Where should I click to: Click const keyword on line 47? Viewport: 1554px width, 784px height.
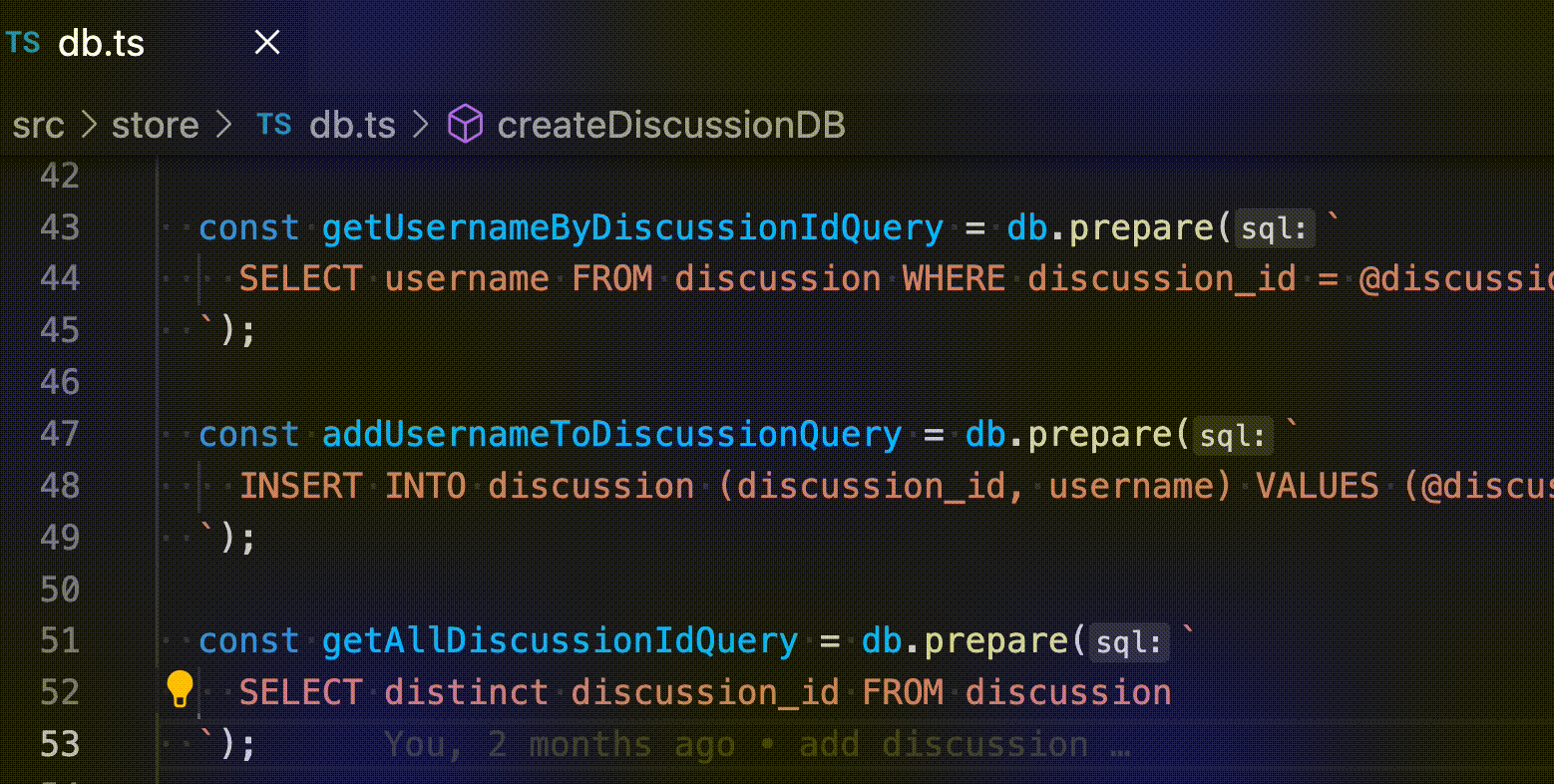(249, 435)
